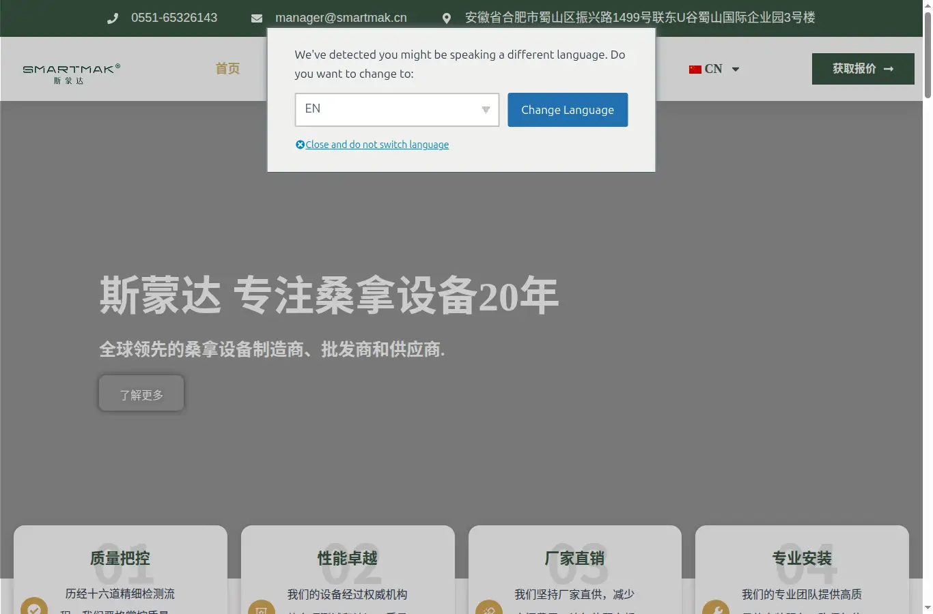This screenshot has height=614, width=933.
Task: Expand the CN language switcher caret
Action: pyautogui.click(x=736, y=69)
